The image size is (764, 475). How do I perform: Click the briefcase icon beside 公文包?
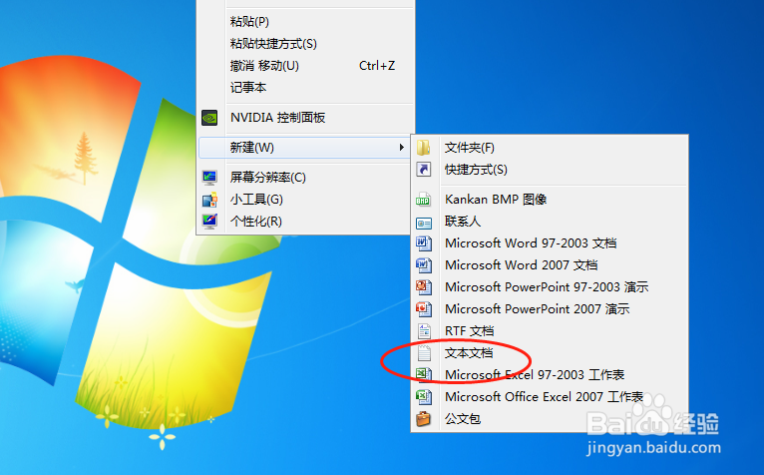(424, 418)
